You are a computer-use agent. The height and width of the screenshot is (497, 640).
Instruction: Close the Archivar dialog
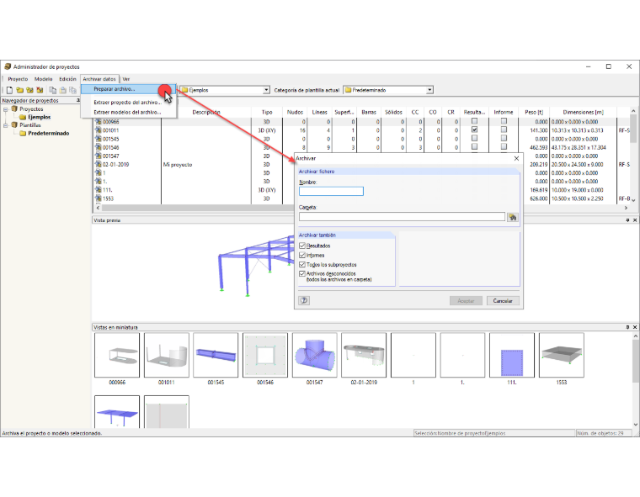point(516,158)
